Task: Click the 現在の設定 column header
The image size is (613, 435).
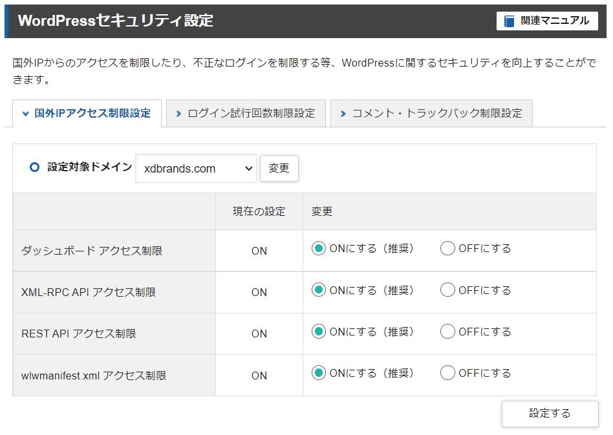Action: tap(258, 211)
